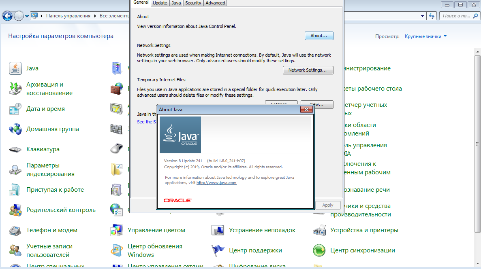Open the Устранение неполадок icon
The width and height of the screenshot is (481, 269).
click(218, 230)
